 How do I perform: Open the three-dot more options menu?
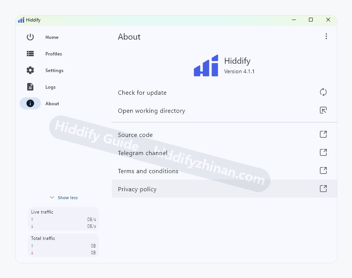[326, 36]
